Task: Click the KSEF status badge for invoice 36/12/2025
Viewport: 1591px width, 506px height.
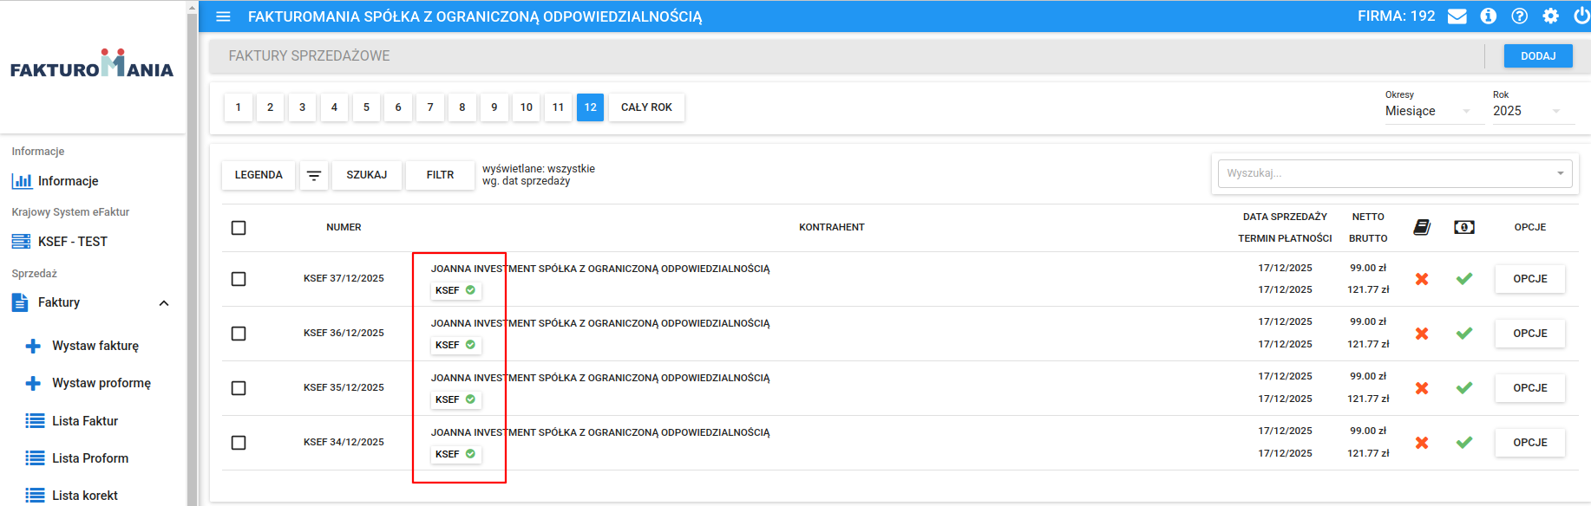Action: click(x=455, y=345)
